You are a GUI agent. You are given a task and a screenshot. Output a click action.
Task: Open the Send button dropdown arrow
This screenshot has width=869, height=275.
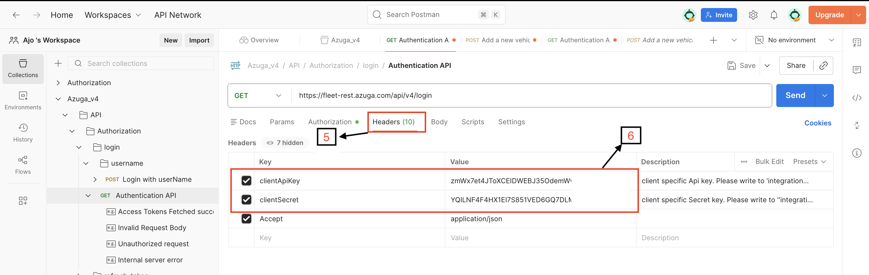click(x=824, y=96)
